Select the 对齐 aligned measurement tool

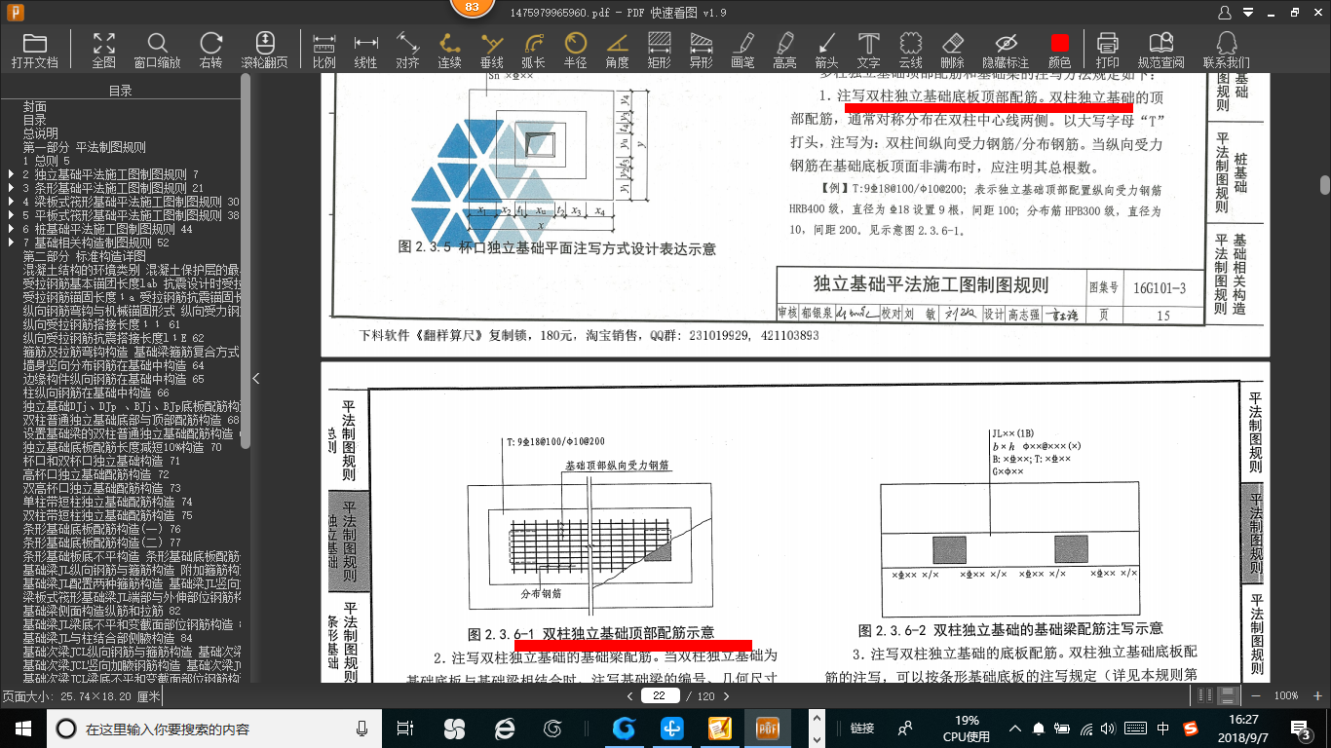pyautogui.click(x=407, y=50)
